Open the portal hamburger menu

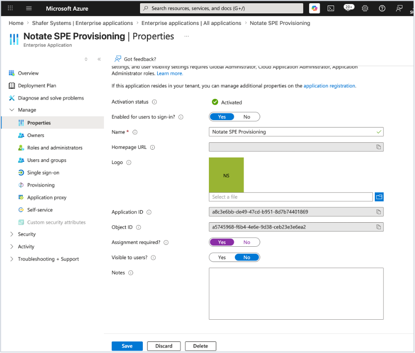(29, 8)
